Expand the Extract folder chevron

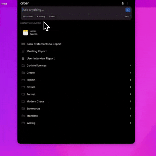point(130,87)
